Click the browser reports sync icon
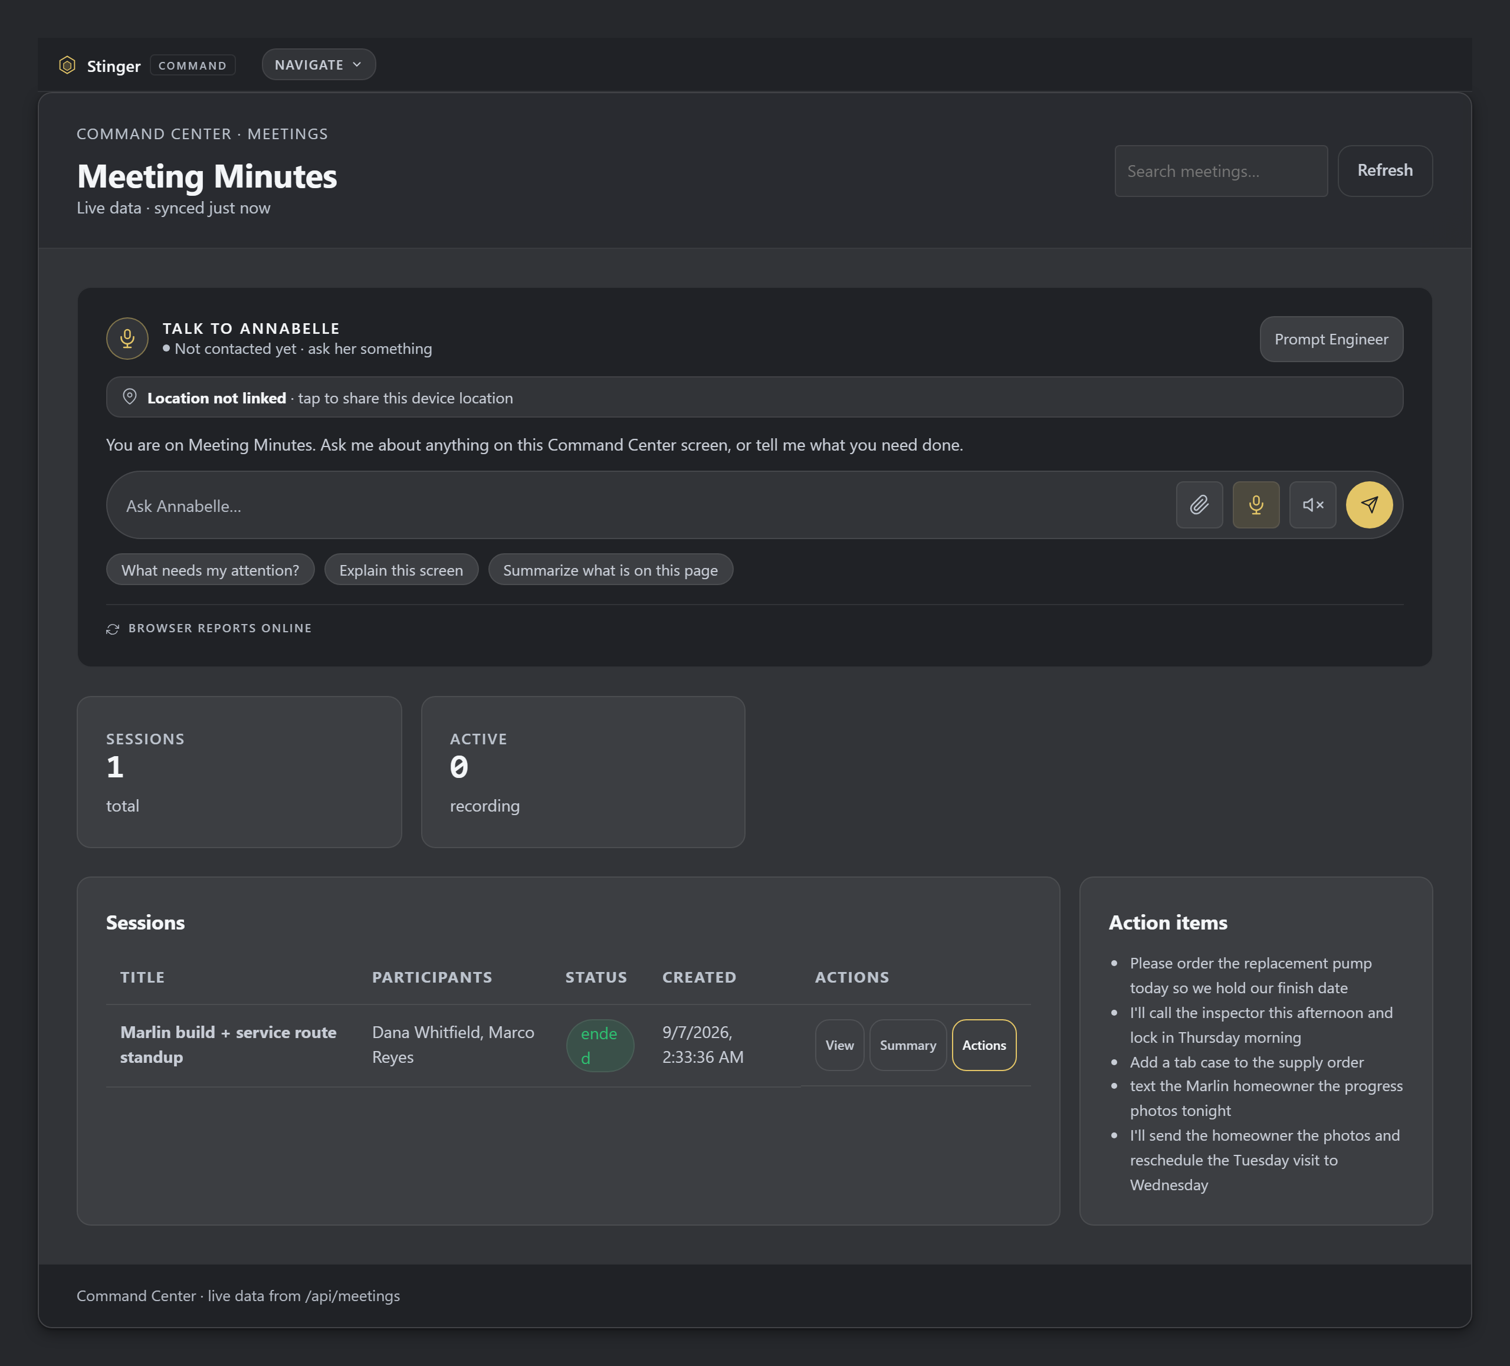This screenshot has width=1510, height=1366. 113,629
